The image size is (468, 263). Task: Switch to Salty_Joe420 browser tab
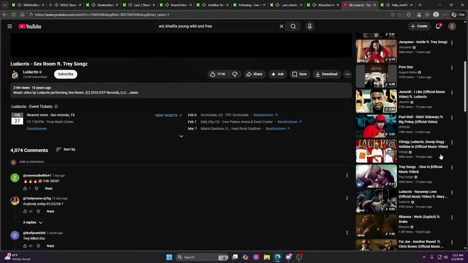tap(396, 5)
